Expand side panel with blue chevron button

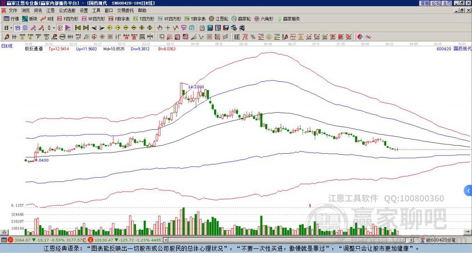[468, 191]
